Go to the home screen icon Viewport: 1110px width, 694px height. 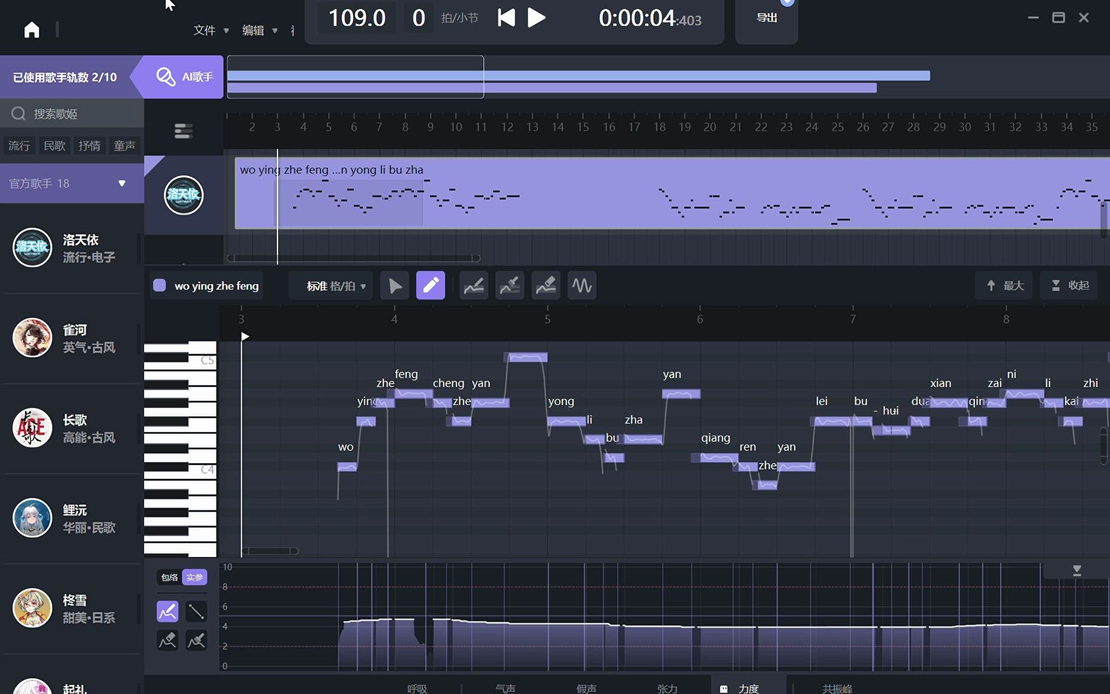tap(32, 29)
